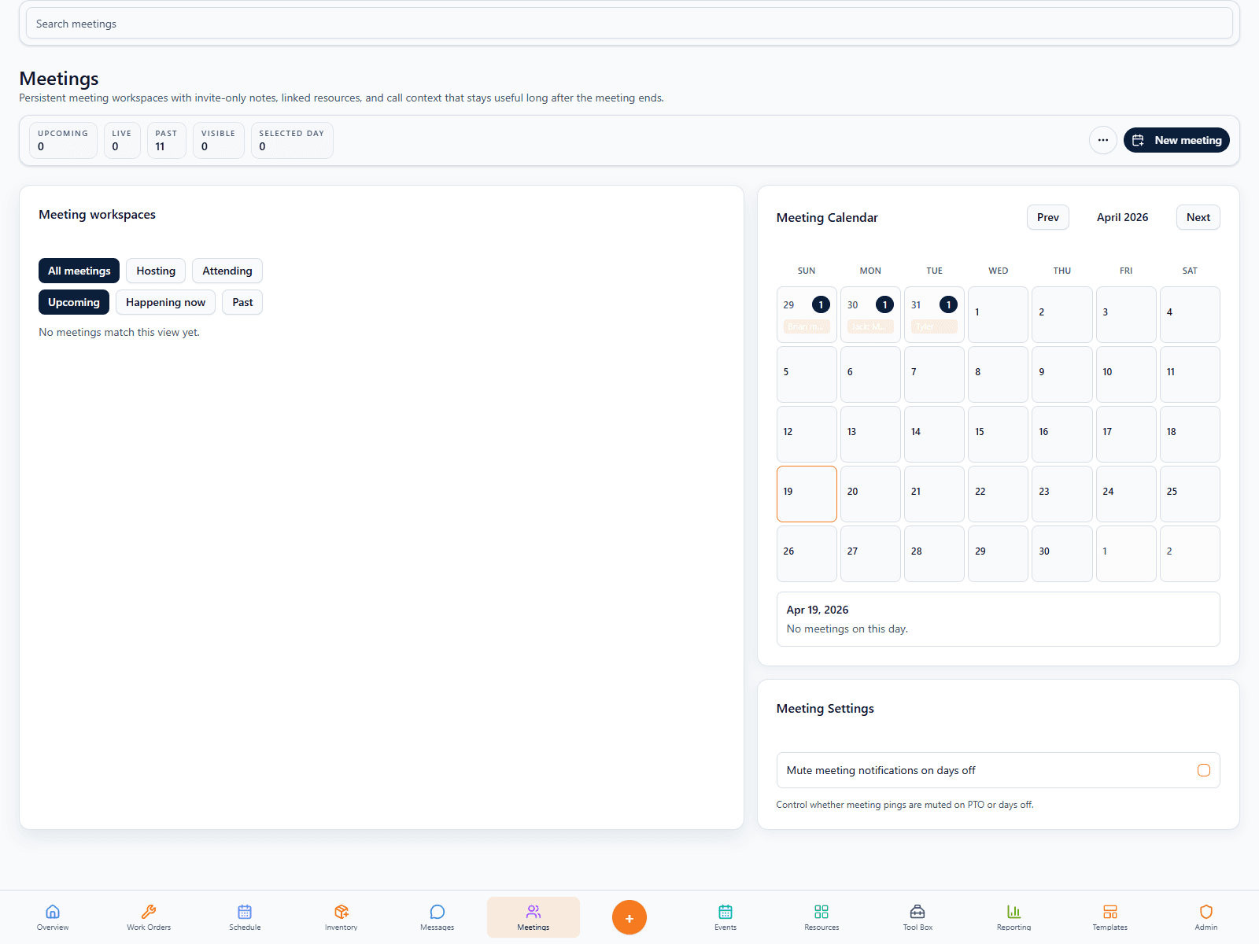Open Reporting via the bar chart icon
This screenshot has width=1259, height=944.
coord(1013,916)
